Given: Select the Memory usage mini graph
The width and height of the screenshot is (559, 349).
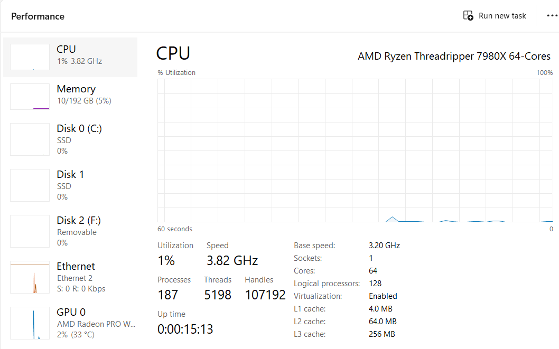Looking at the screenshot, I should [30, 97].
